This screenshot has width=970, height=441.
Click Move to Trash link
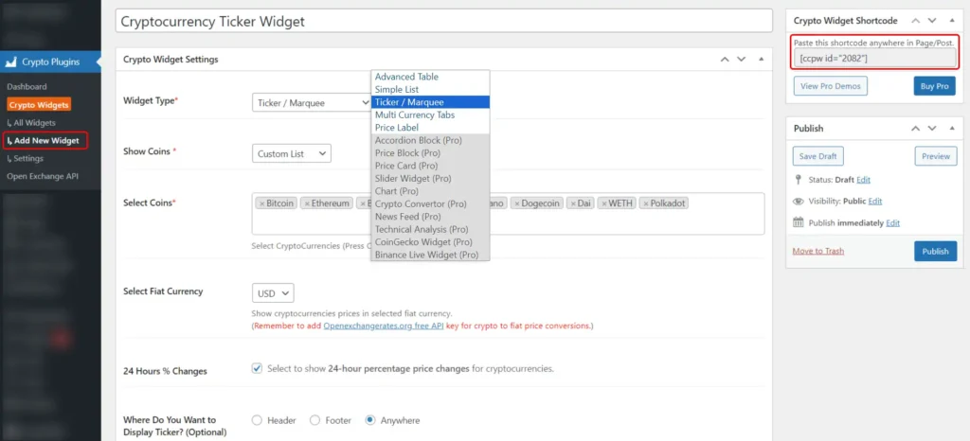817,251
